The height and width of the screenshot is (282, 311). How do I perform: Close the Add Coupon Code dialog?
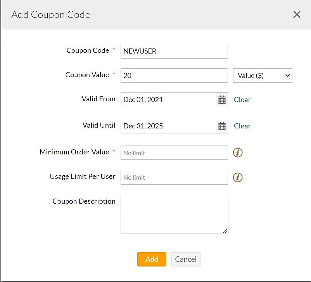click(297, 14)
